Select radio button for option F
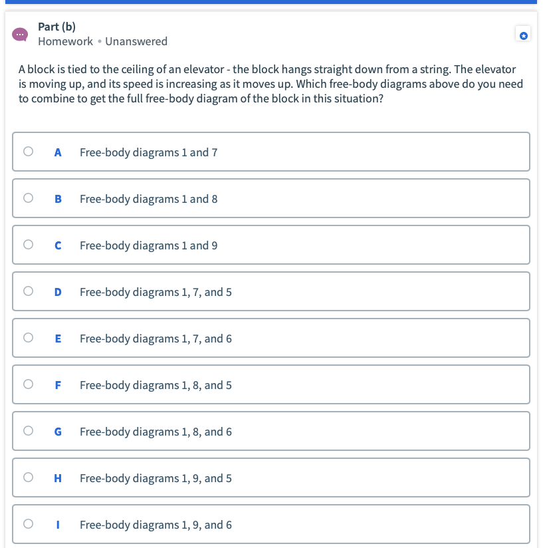 (x=29, y=384)
